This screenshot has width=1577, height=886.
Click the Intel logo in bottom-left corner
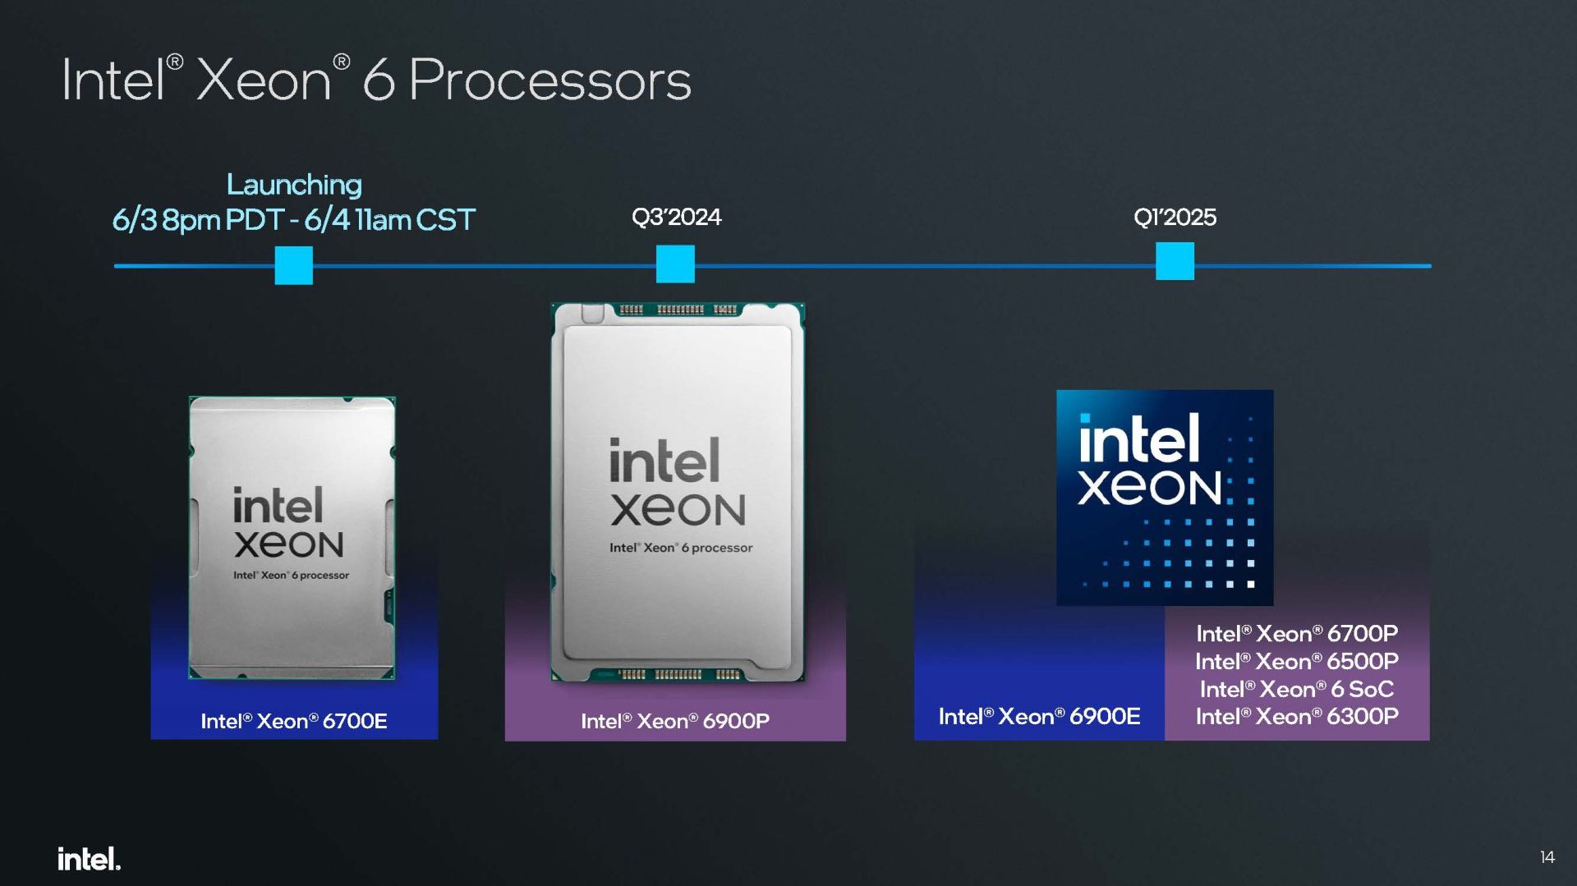(89, 859)
